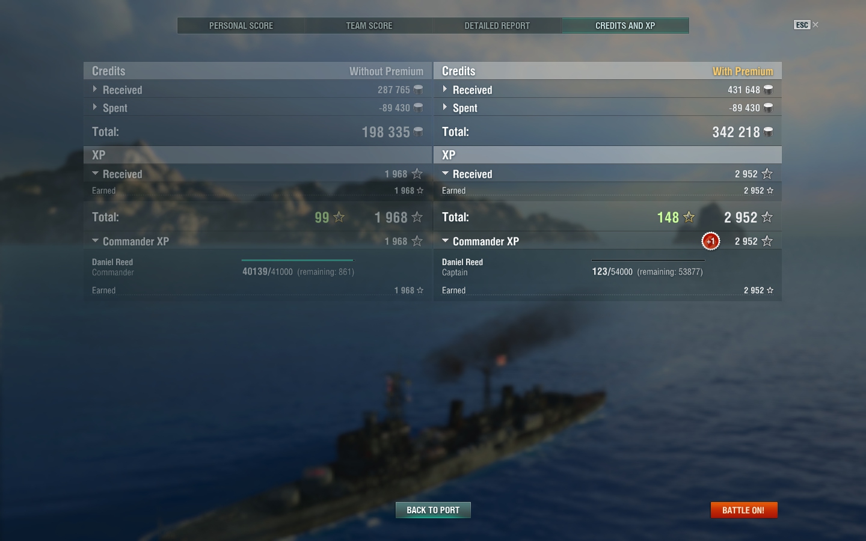Click the star icon next to 148 free XP

689,217
